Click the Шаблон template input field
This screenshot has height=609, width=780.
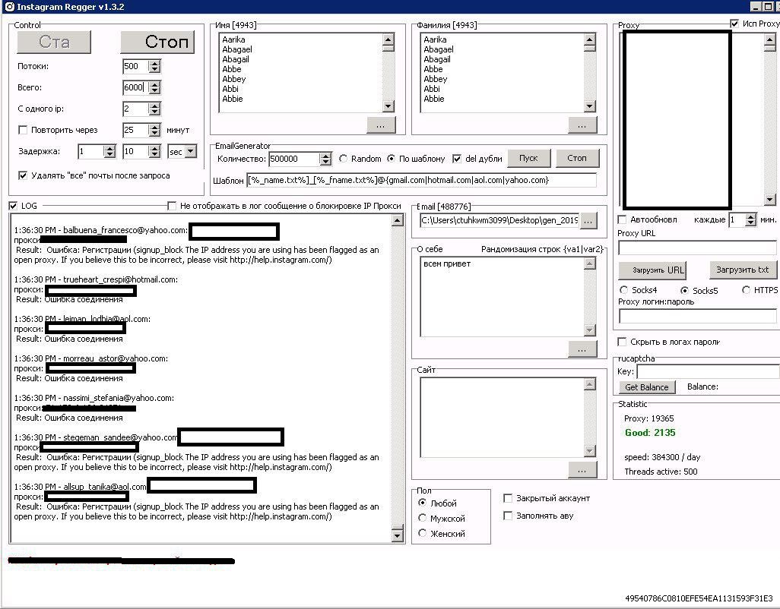tap(421, 180)
